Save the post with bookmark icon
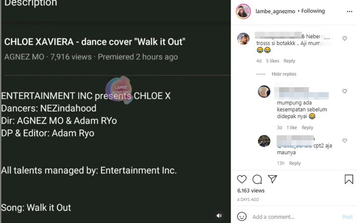Viewport: 357px width, 223px height. [349, 179]
